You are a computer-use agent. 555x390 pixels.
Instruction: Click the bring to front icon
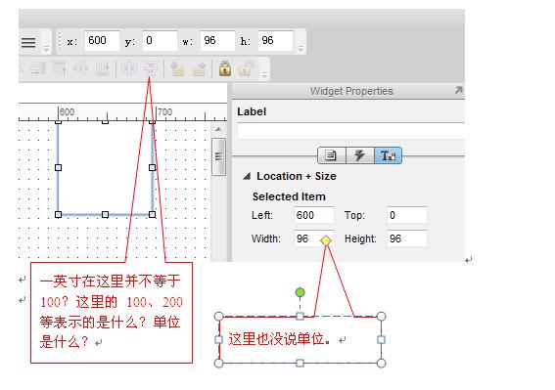tap(177, 68)
